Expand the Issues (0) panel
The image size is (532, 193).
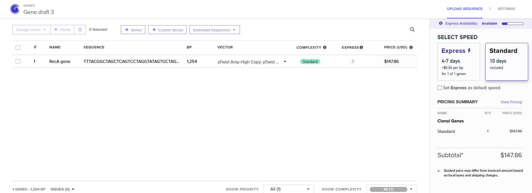click(x=62, y=189)
